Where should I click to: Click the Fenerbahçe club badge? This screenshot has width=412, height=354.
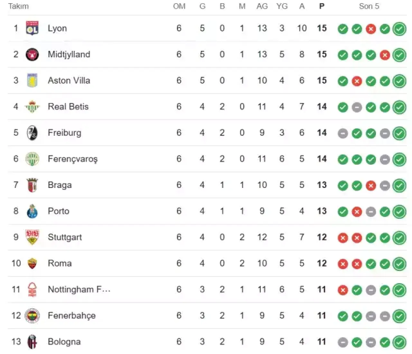[32, 316]
